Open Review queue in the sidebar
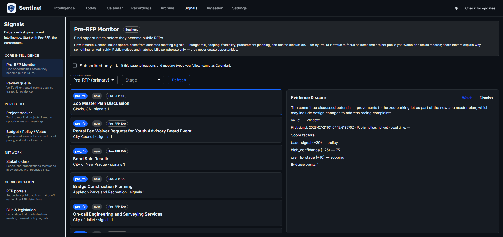 (33, 87)
